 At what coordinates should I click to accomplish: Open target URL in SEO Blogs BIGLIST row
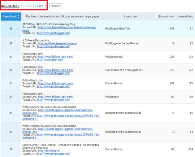click(53, 33)
